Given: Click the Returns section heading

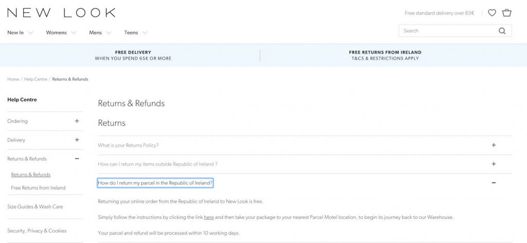Looking at the screenshot, I should (112, 123).
